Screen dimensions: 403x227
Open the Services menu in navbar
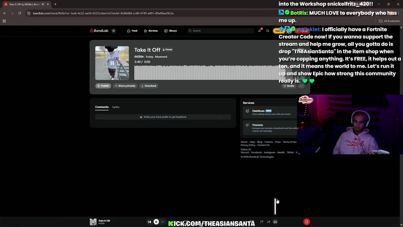150,31
